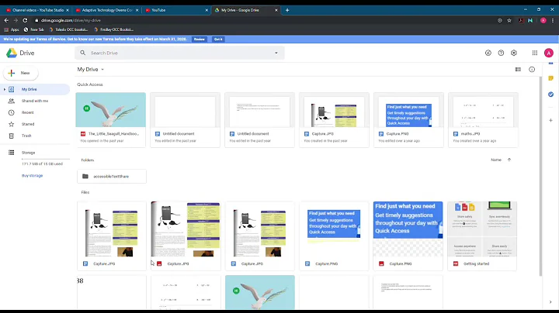This screenshot has width=559, height=313.
Task: Select the My Drive - Google Drive tab
Action: pos(245,10)
